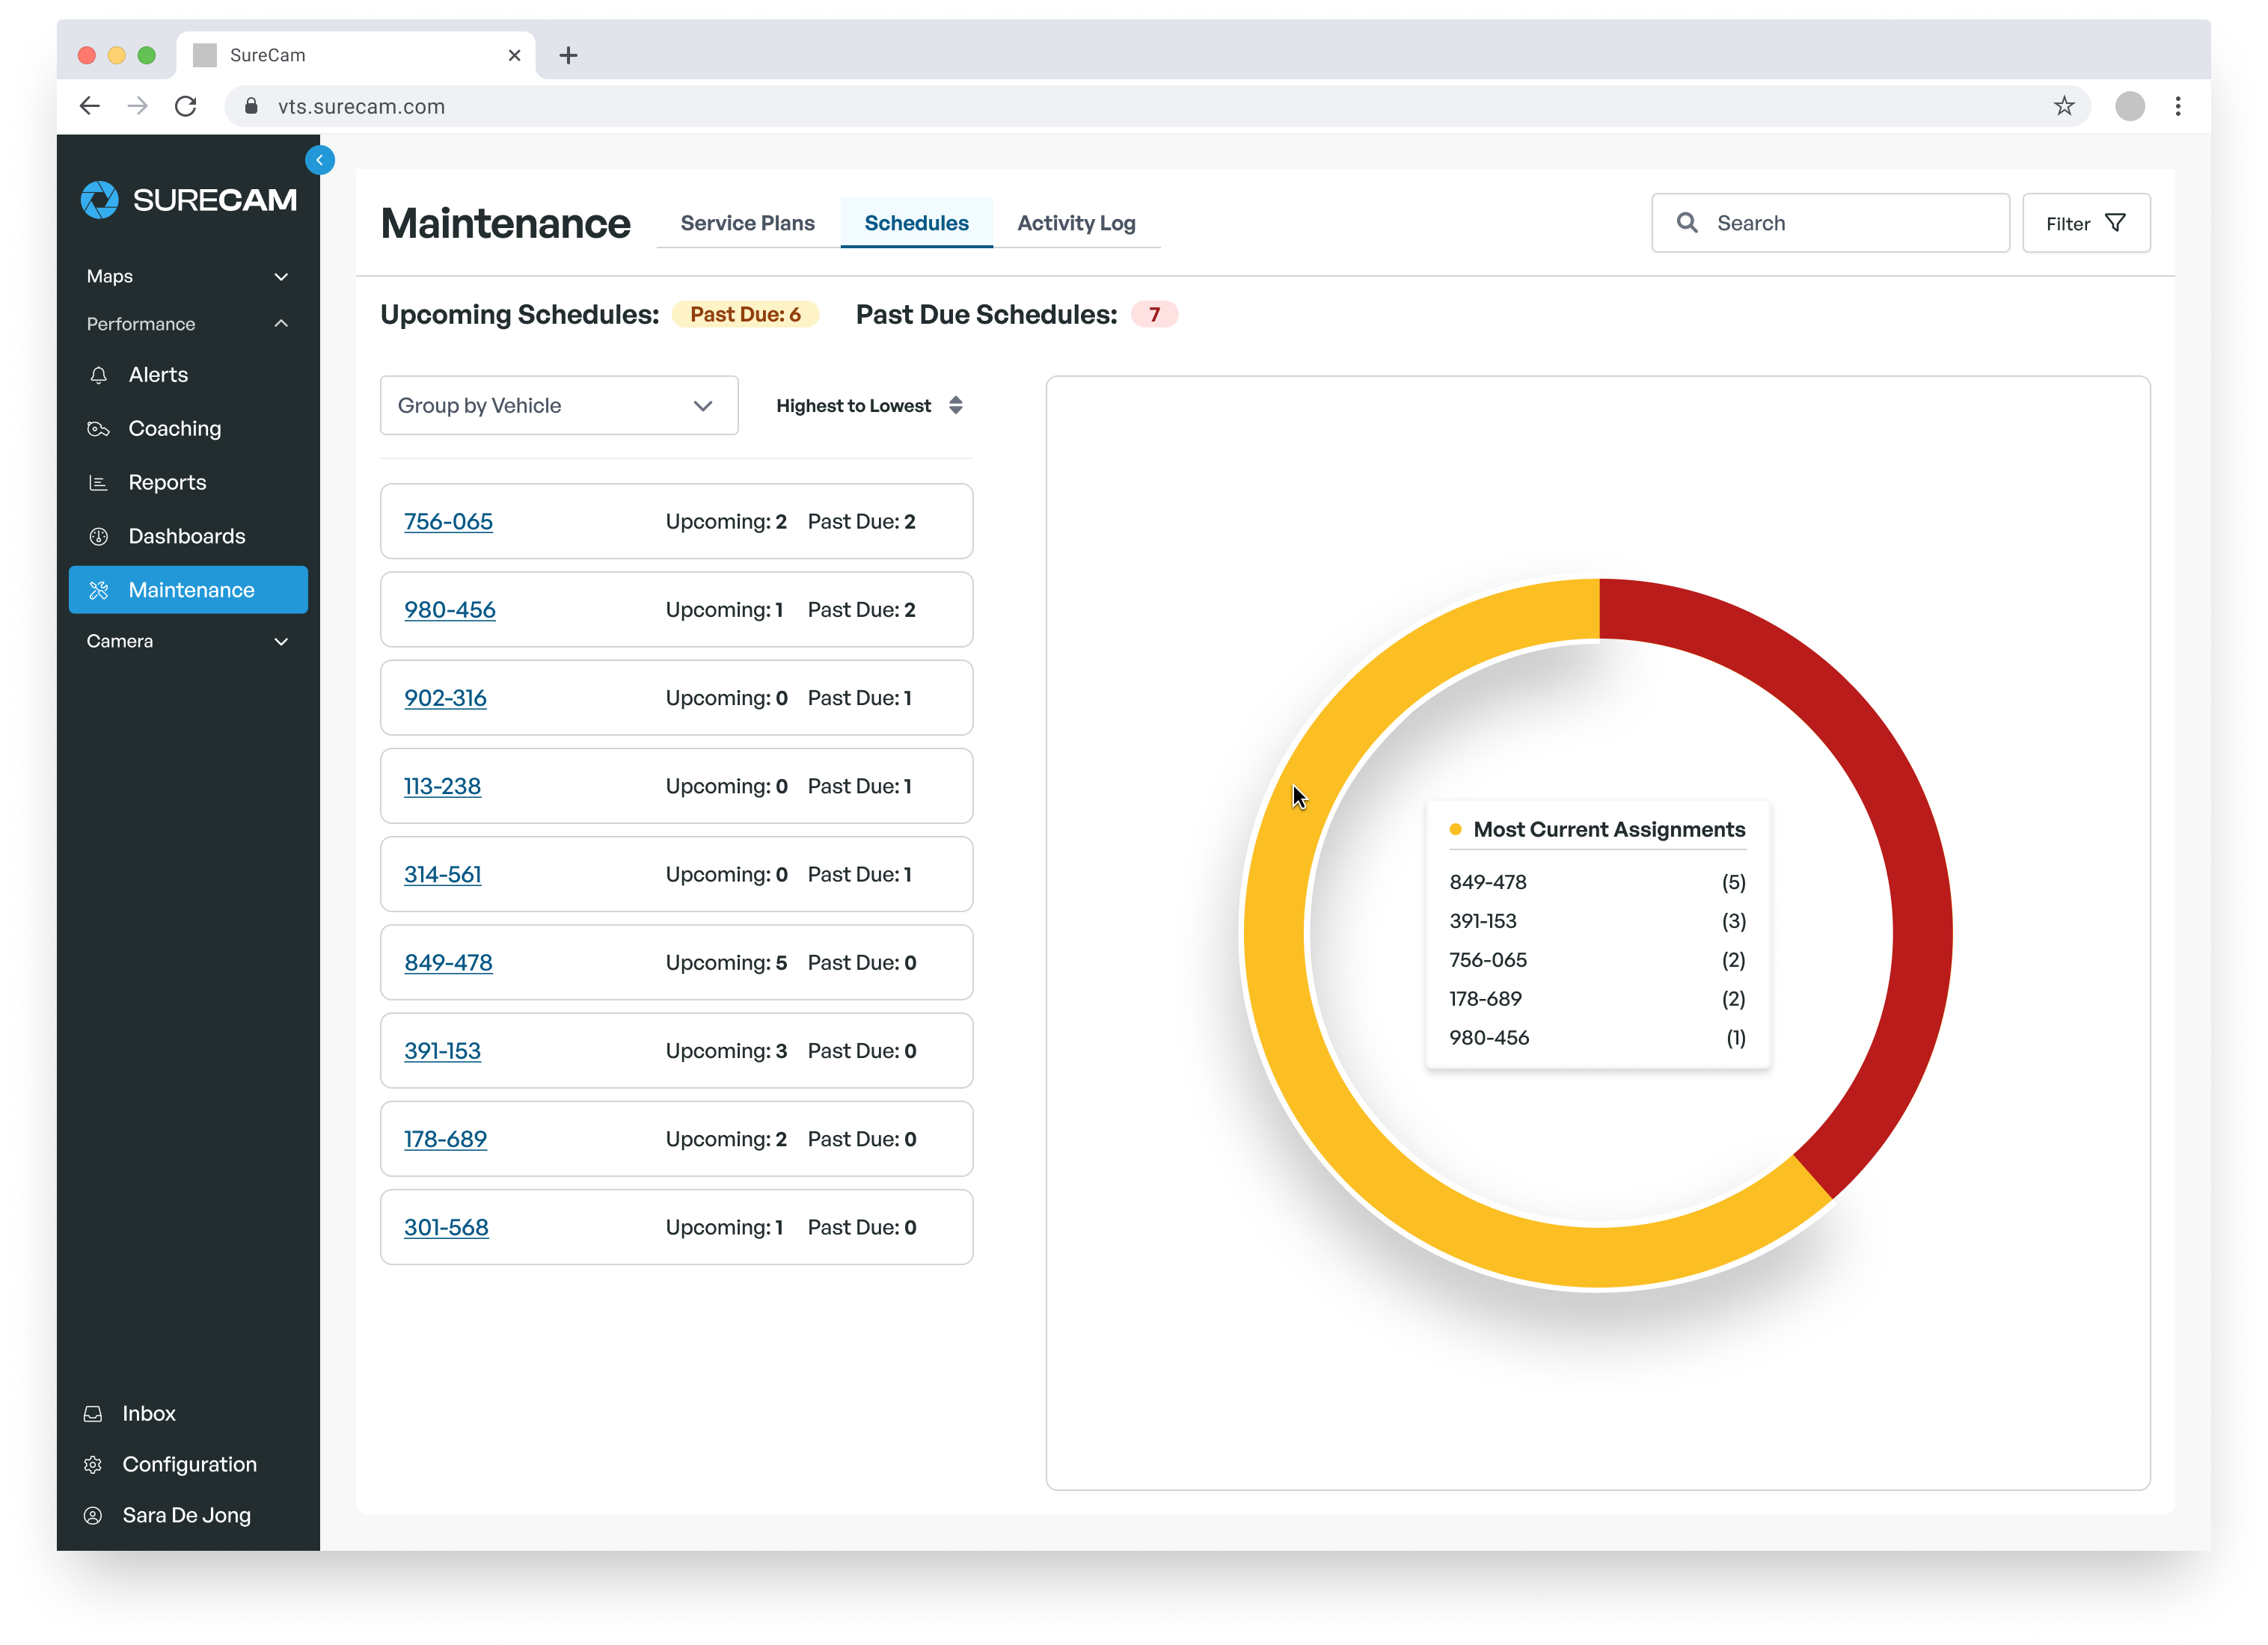This screenshot has width=2268, height=1645.
Task: Collapse sidebar with blue arrow button
Action: point(320,160)
